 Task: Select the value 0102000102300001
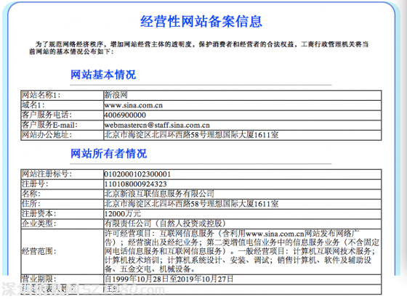point(137,174)
